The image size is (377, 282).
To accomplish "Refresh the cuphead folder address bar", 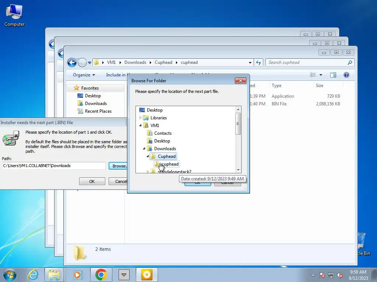I will pos(258,62).
